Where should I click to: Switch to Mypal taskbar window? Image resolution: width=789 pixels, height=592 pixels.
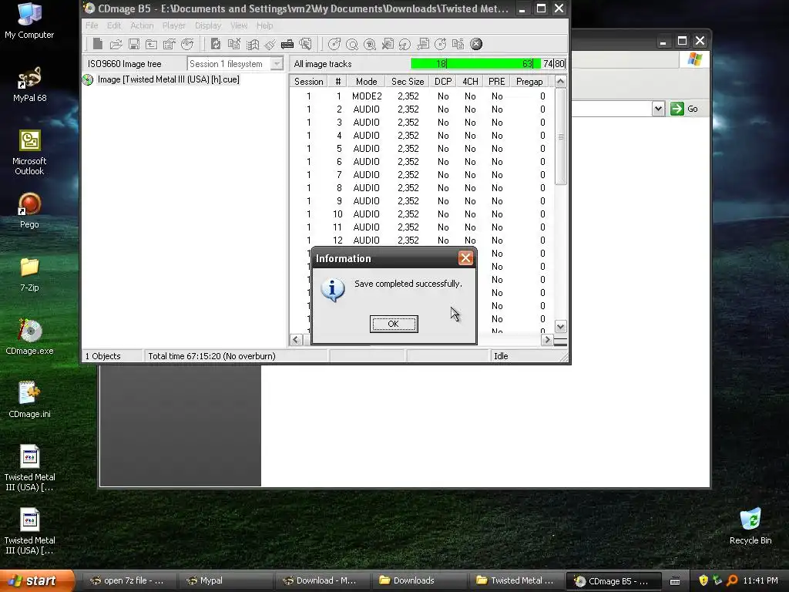coord(227,581)
